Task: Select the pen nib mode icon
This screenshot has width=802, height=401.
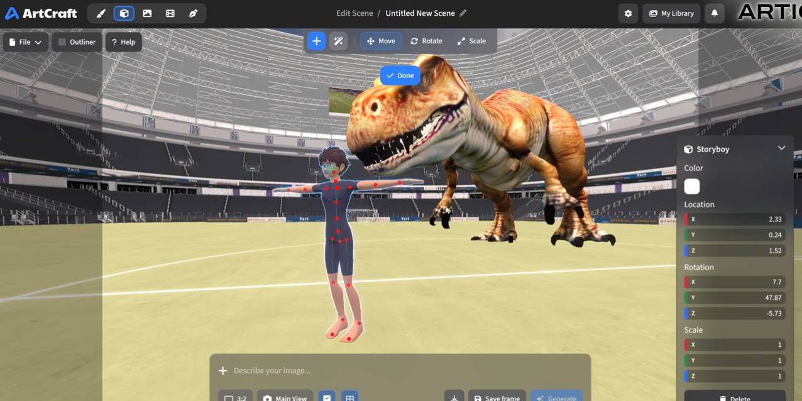Action: (193, 13)
